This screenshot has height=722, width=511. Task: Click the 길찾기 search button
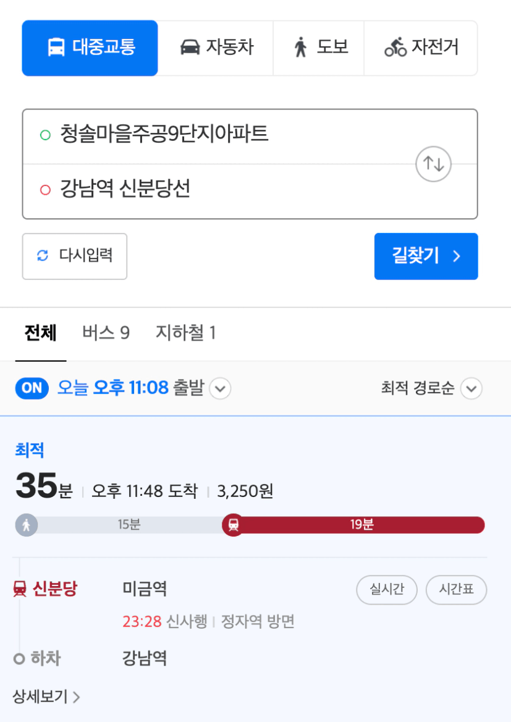pyautogui.click(x=426, y=256)
